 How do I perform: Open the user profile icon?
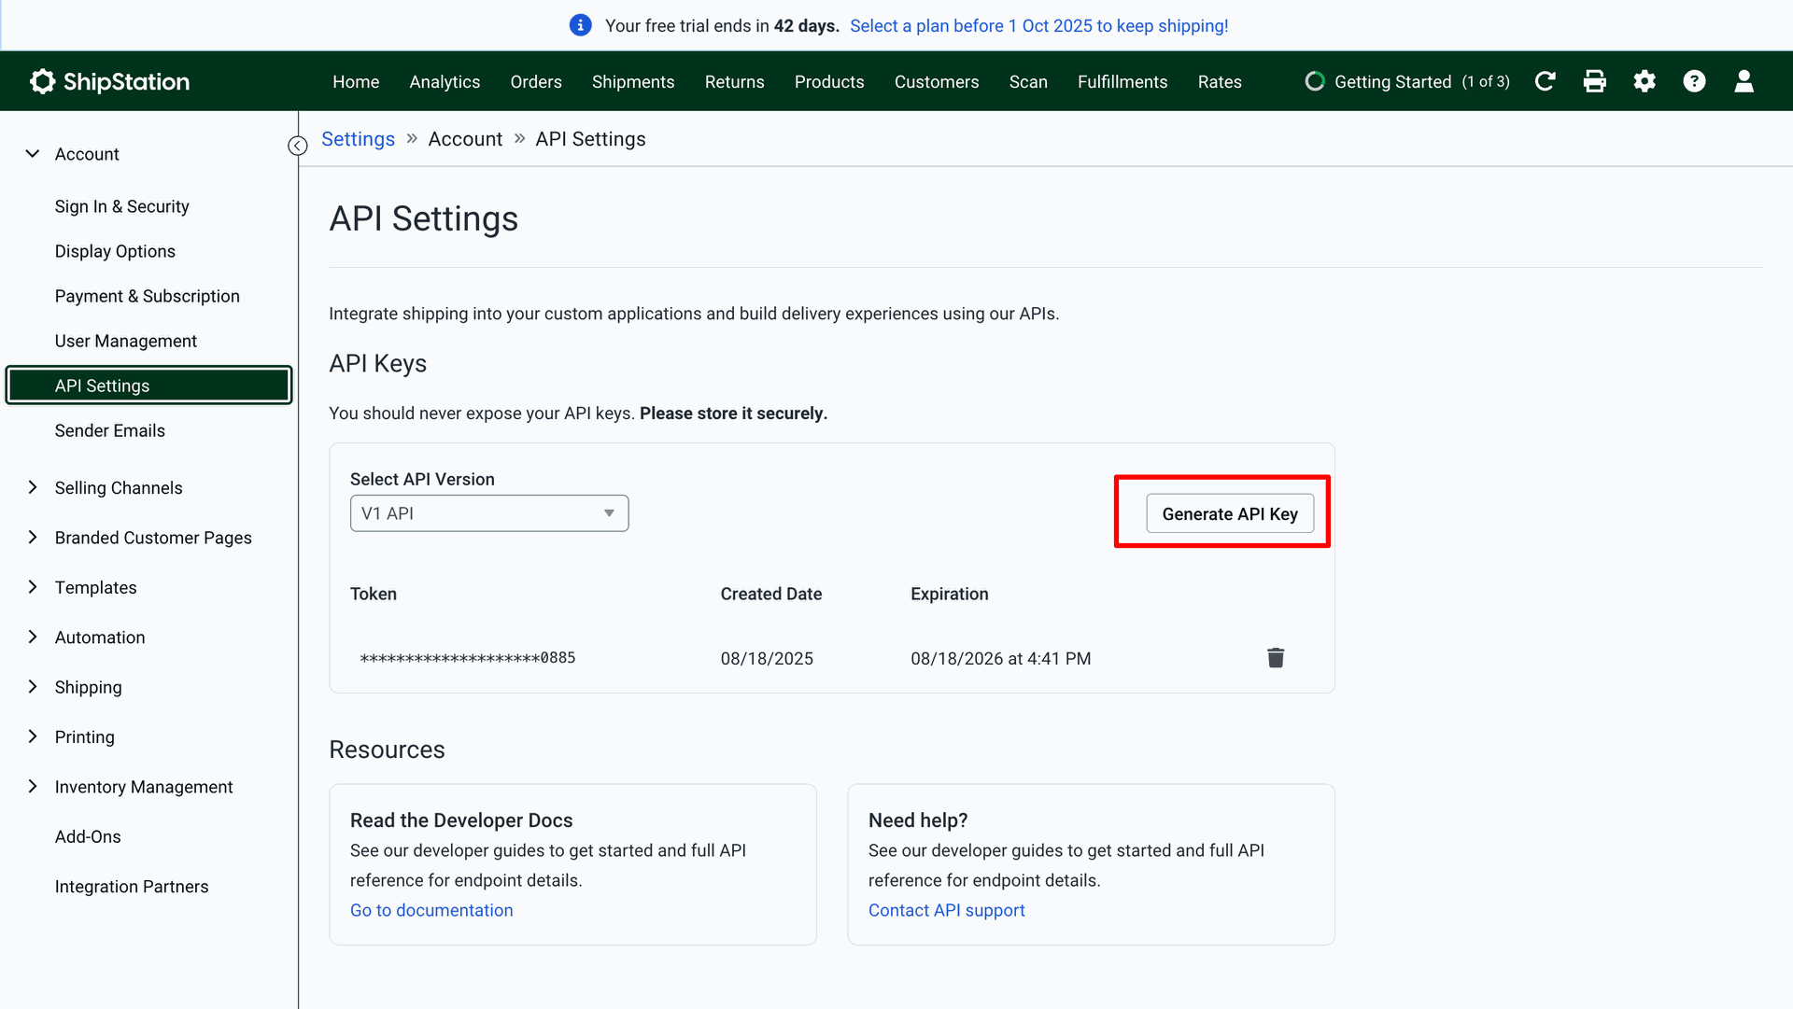[1744, 81]
